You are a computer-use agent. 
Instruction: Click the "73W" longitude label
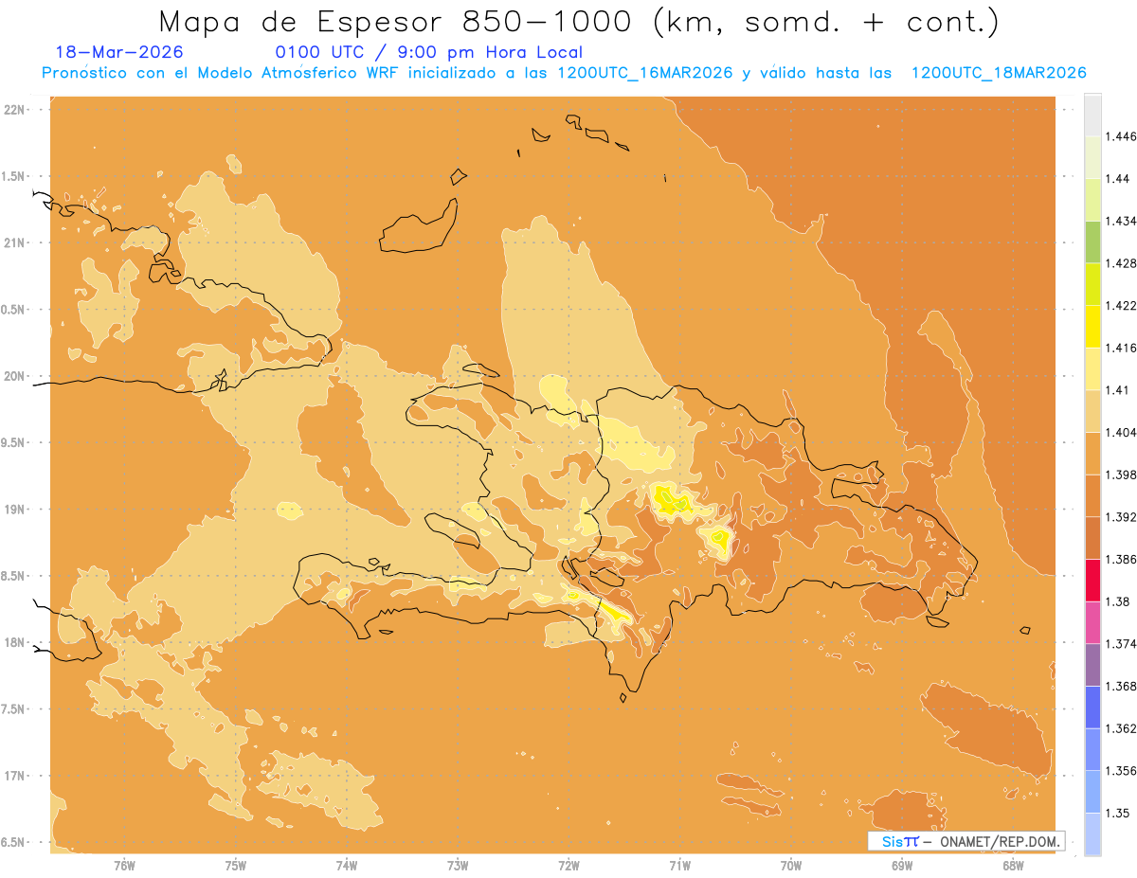tap(458, 865)
